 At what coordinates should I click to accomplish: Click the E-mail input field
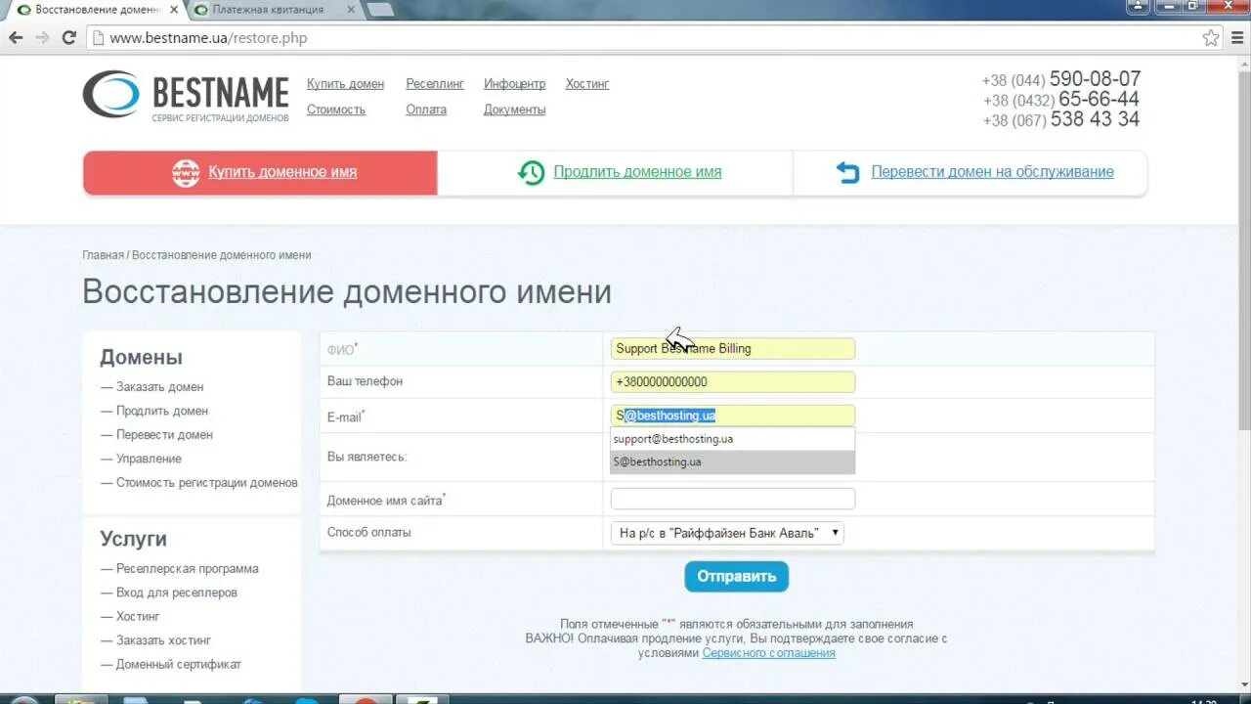pos(732,416)
